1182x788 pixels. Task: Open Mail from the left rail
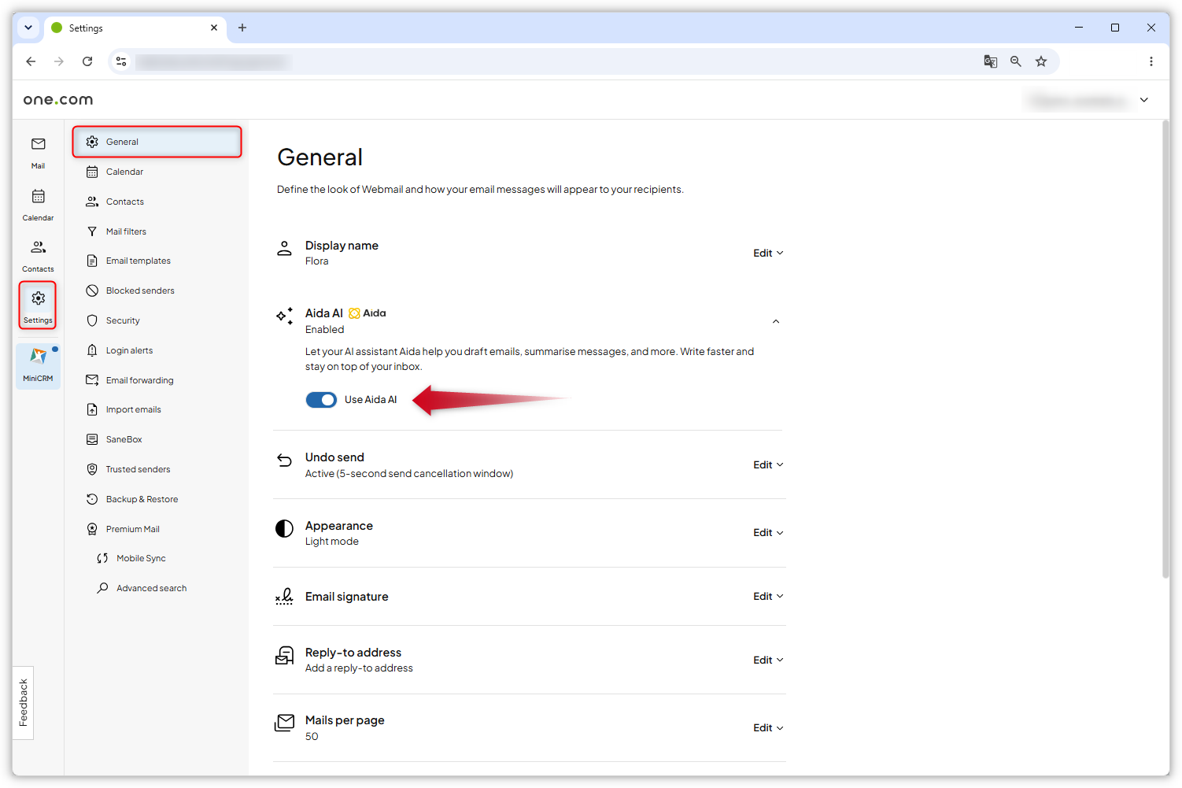coord(38,153)
